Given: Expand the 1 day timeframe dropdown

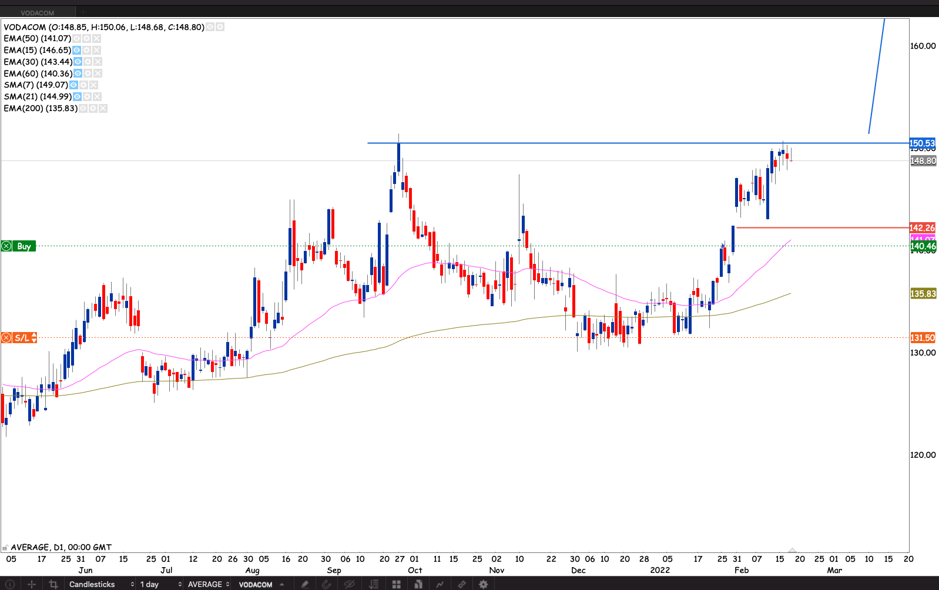Looking at the screenshot, I should click(x=160, y=584).
